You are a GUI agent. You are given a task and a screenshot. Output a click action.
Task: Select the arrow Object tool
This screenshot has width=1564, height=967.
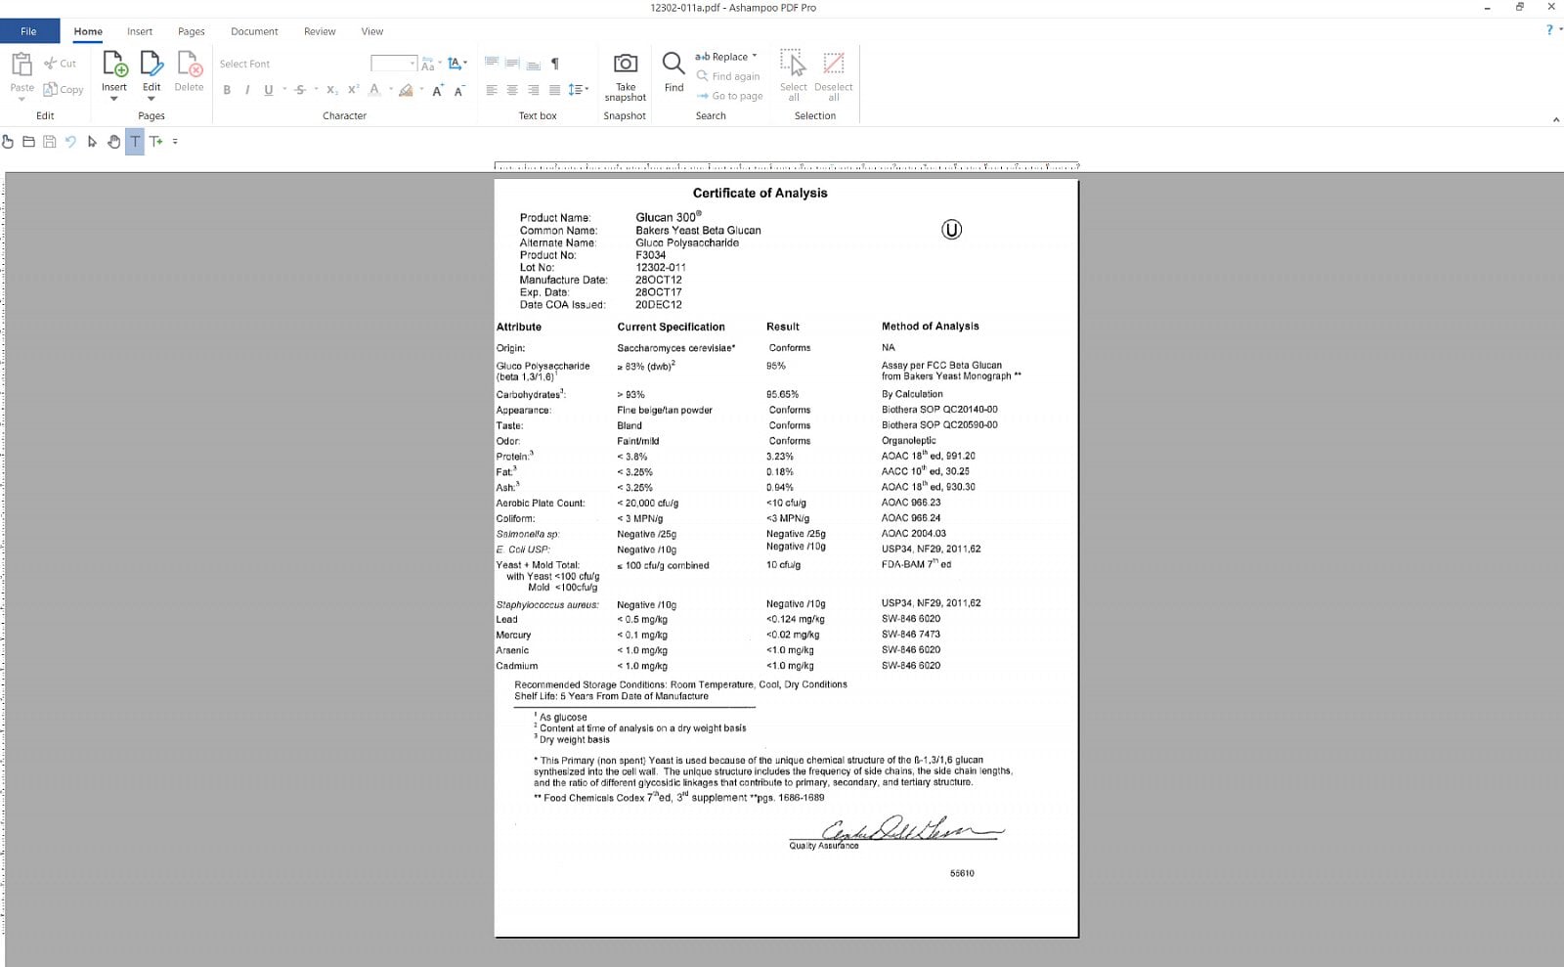[92, 142]
